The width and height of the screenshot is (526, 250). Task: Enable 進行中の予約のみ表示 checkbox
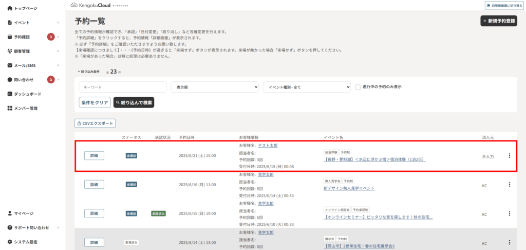point(358,87)
